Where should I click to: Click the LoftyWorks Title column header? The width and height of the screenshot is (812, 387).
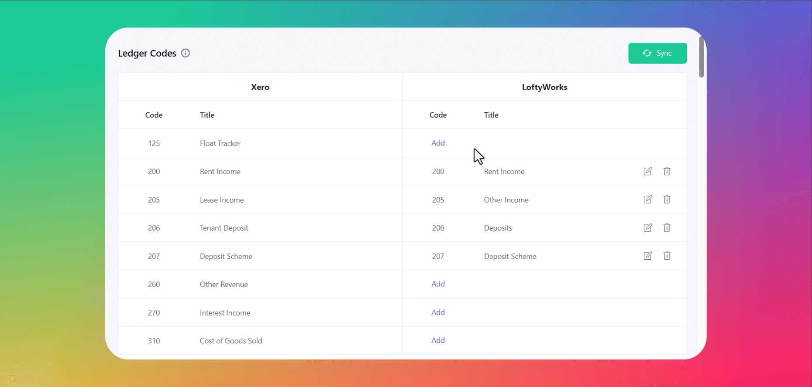pos(491,115)
